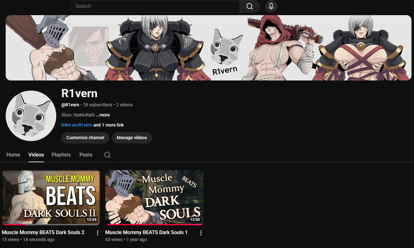Open the linktr.ee/R1vern link

click(77, 125)
